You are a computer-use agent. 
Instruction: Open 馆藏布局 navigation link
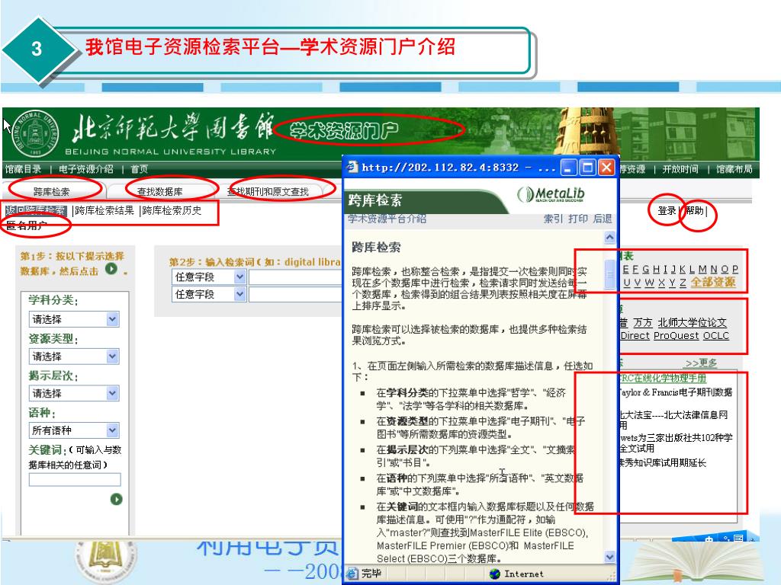tap(734, 169)
